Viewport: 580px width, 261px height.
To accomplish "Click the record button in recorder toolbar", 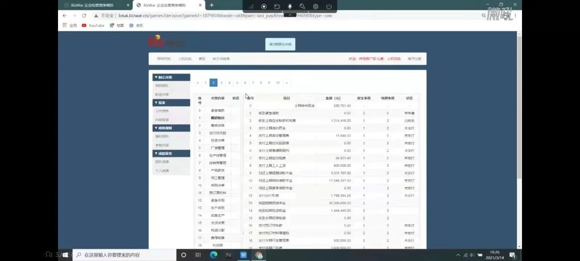I will pos(264,7).
